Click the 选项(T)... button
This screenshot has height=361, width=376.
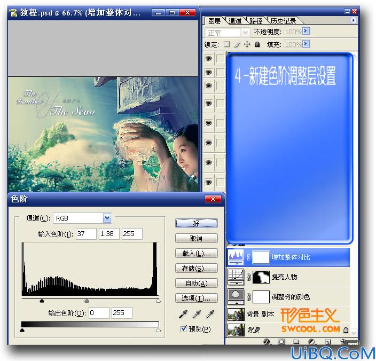click(x=196, y=298)
